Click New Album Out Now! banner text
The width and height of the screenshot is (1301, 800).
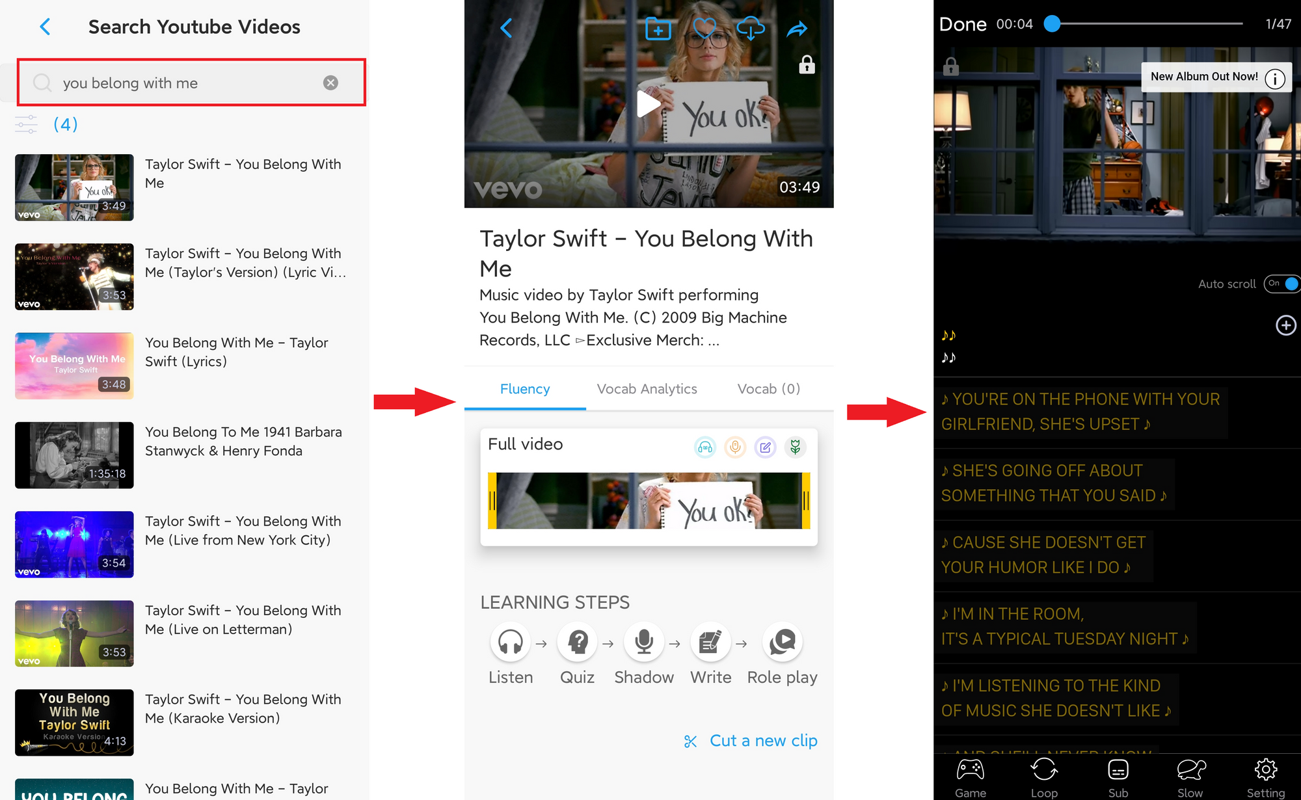(1204, 77)
